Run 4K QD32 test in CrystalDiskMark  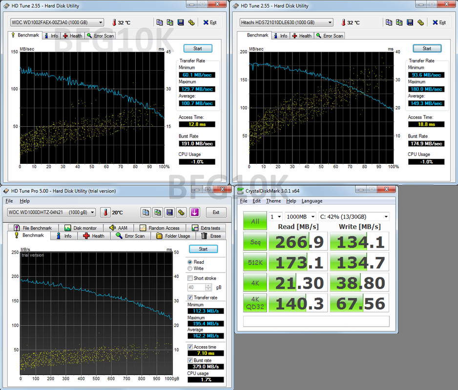coord(255,303)
